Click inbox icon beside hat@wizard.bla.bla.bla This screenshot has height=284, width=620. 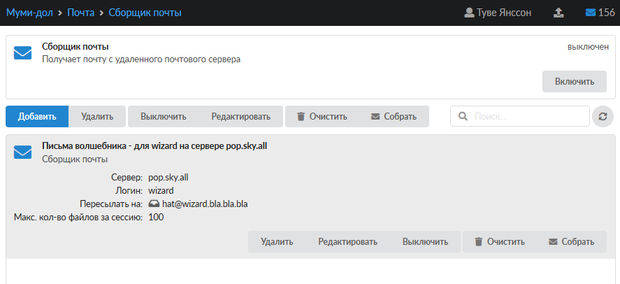click(154, 204)
